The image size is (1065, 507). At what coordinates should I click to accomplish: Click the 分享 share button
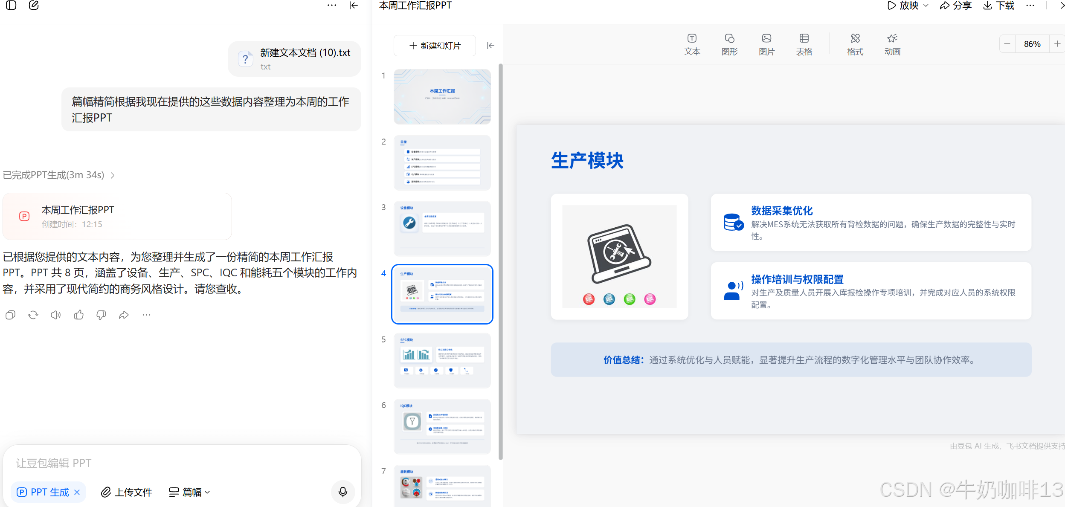pyautogui.click(x=955, y=6)
